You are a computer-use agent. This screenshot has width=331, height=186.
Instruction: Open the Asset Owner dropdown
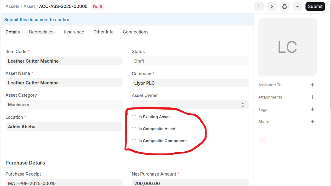pyautogui.click(x=190, y=105)
